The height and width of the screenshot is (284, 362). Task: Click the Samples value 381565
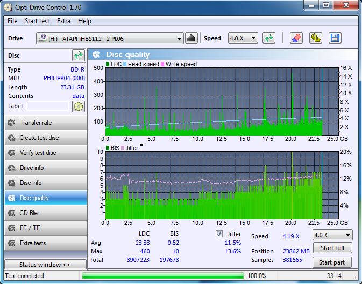[x=293, y=260]
